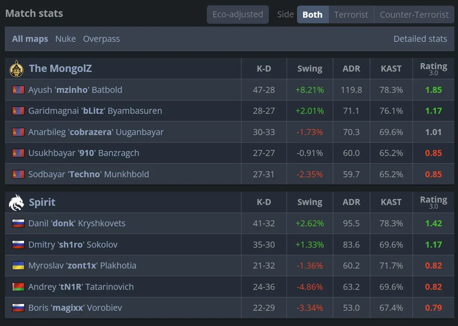The width and height of the screenshot is (458, 326).
Task: Open Dmitry 'sh1ro' Sokolov player page
Action: pyautogui.click(x=73, y=245)
